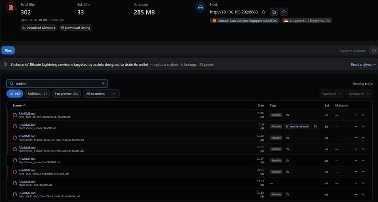Toggle the Malicious 121 filter
The image size is (378, 202).
pos(37,94)
